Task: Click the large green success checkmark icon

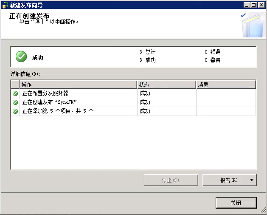Action: (21, 57)
